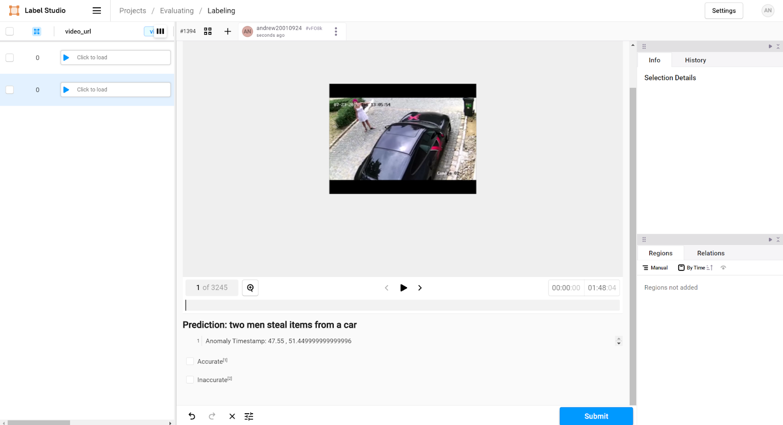Switch regions grouping to Manual
The image size is (783, 425).
[x=655, y=268]
